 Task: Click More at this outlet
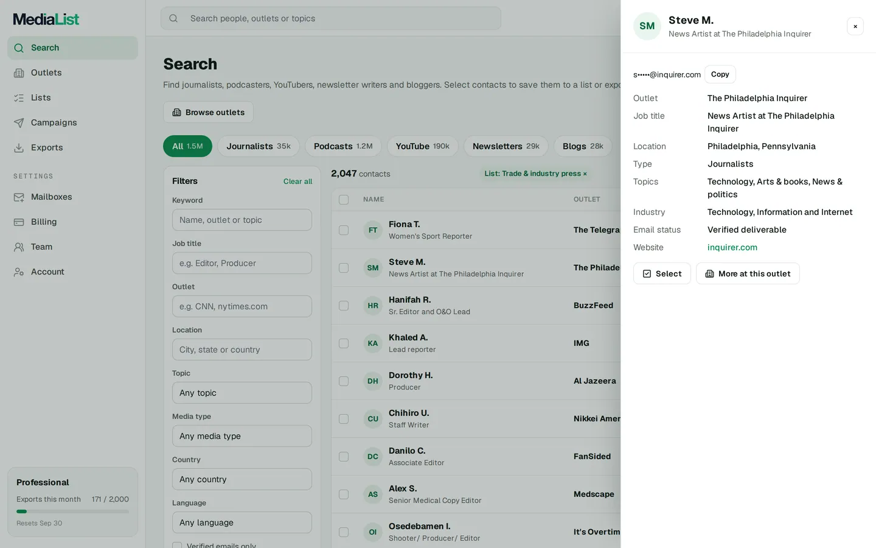tap(748, 273)
